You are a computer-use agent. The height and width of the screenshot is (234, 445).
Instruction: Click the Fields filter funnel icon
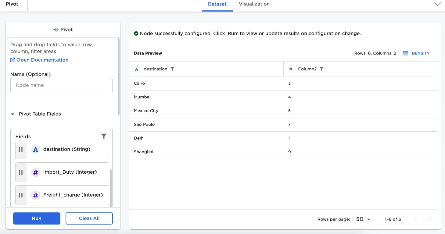(x=104, y=136)
